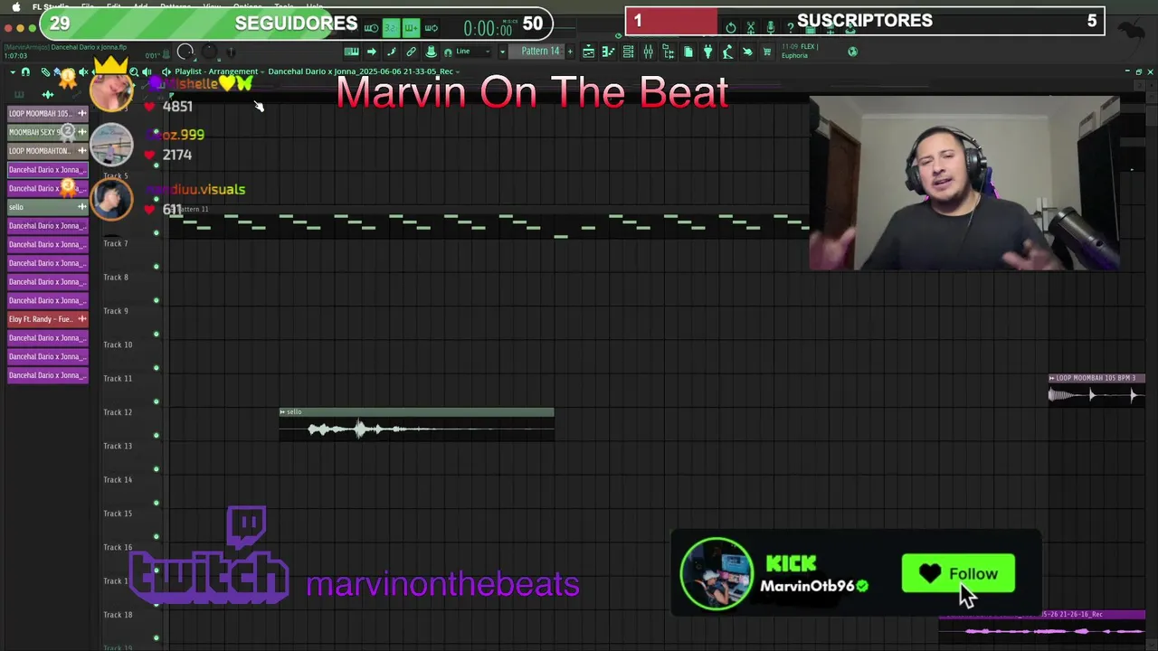The height and width of the screenshot is (651, 1158).
Task: Click the main snap magnet beside Line
Action: 448,52
